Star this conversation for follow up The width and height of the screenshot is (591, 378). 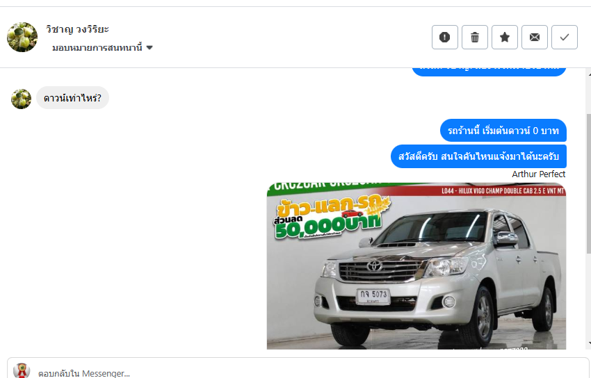(505, 38)
